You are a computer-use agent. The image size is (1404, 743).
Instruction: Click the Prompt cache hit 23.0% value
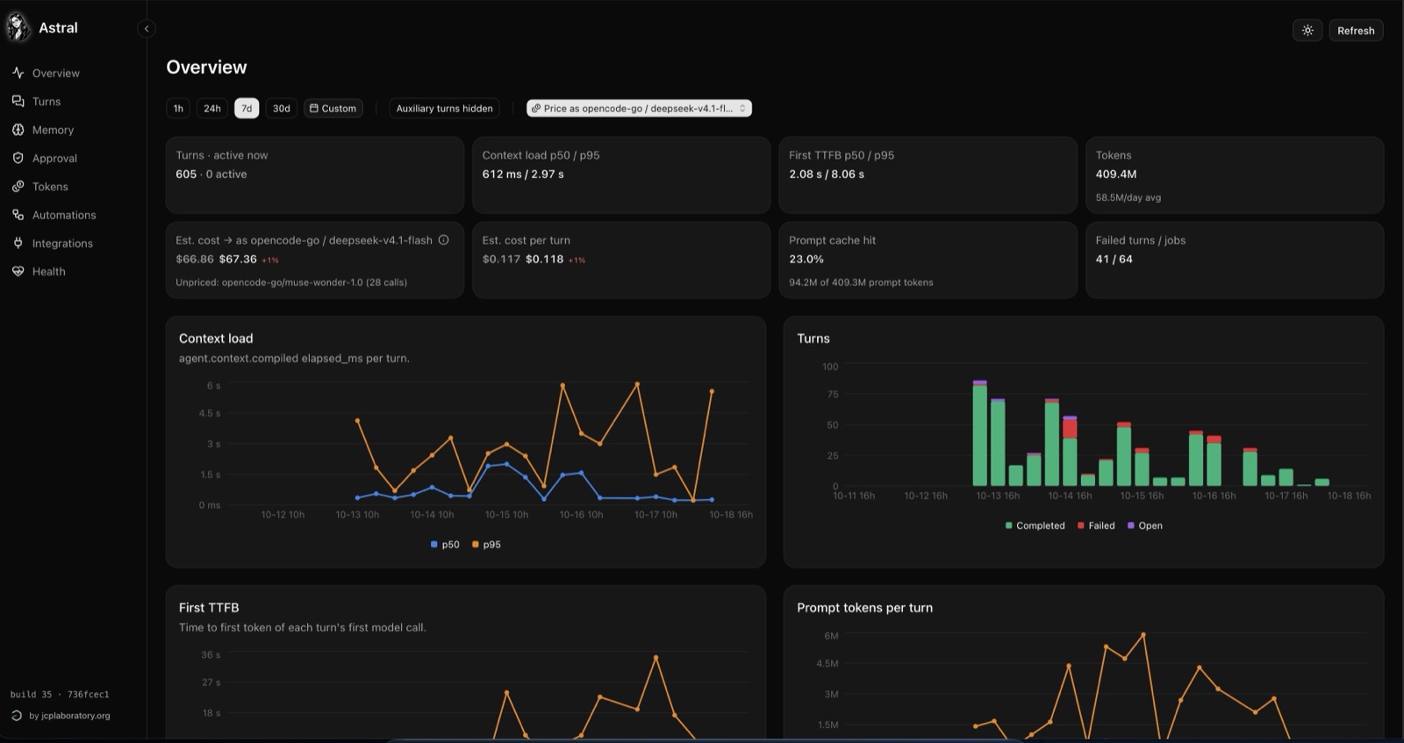coord(806,259)
